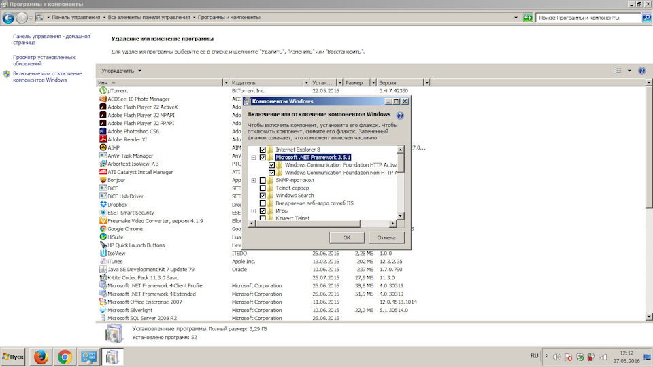
Task: Click the Пуск start button
Action: coord(13,357)
